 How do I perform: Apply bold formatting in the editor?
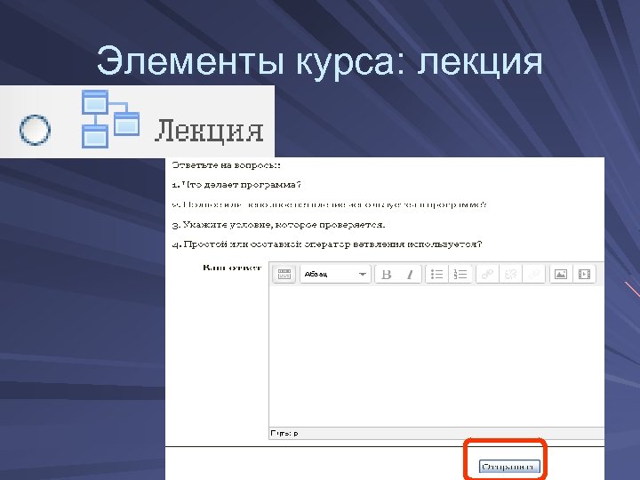tap(386, 274)
